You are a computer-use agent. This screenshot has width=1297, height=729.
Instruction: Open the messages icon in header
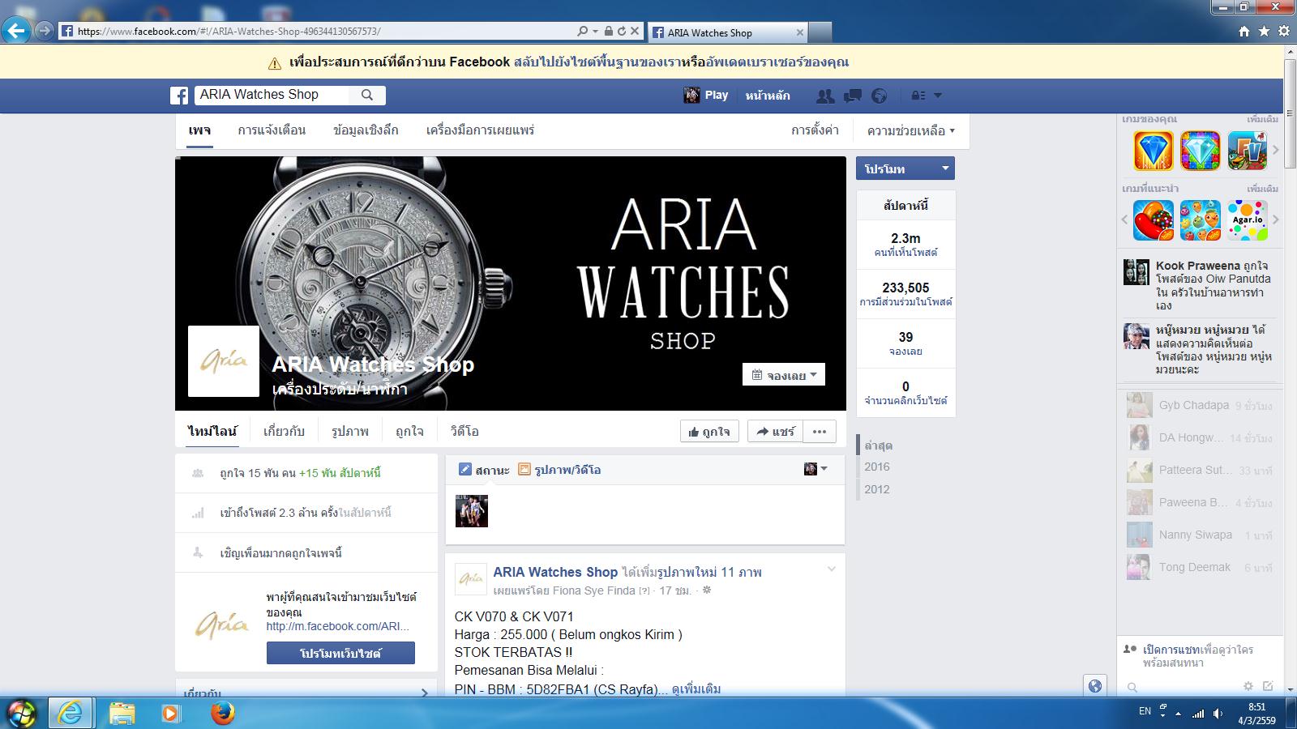click(x=852, y=96)
